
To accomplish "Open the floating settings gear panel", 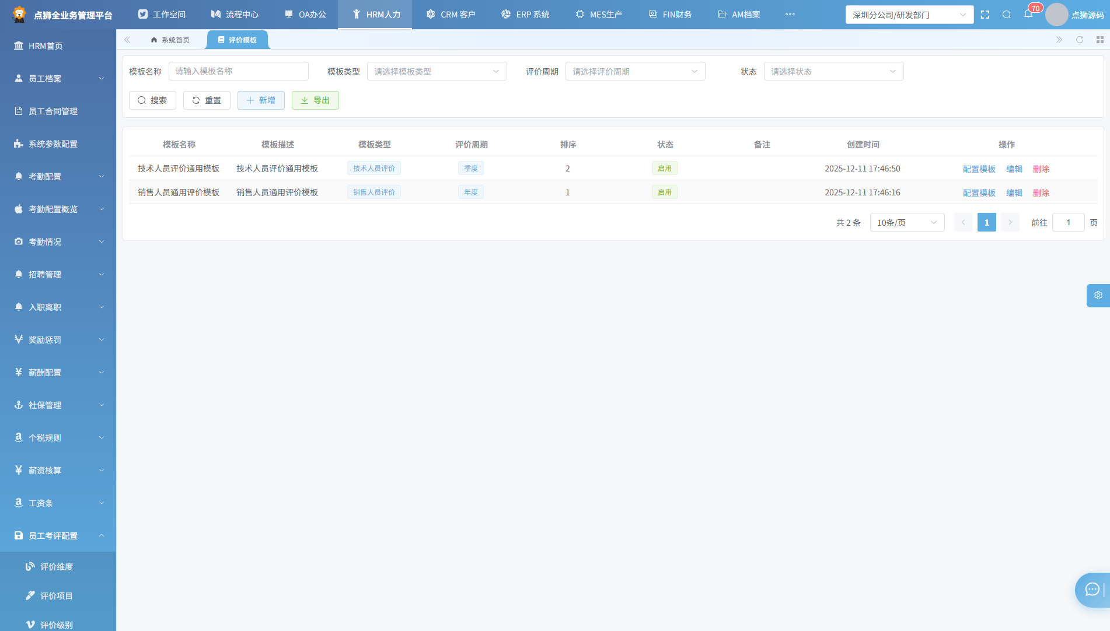I will coord(1098,295).
